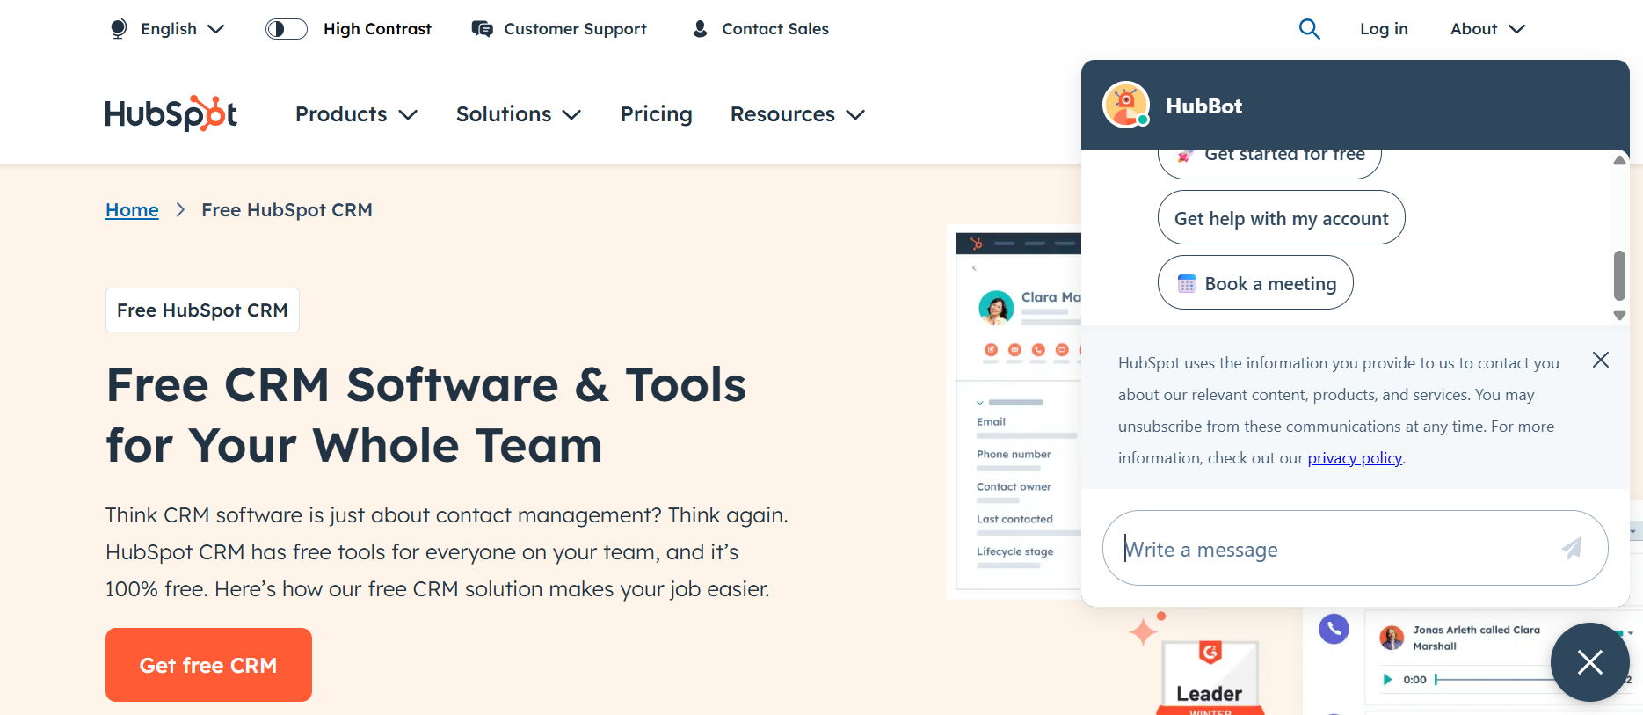Play the call recording audio

click(x=1387, y=679)
